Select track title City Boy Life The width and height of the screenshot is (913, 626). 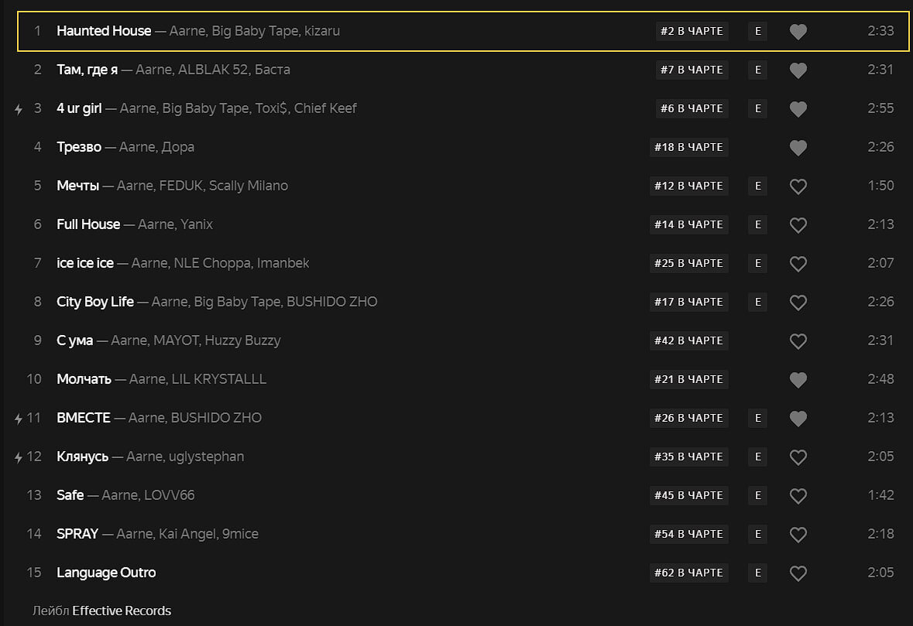pyautogui.click(x=95, y=302)
